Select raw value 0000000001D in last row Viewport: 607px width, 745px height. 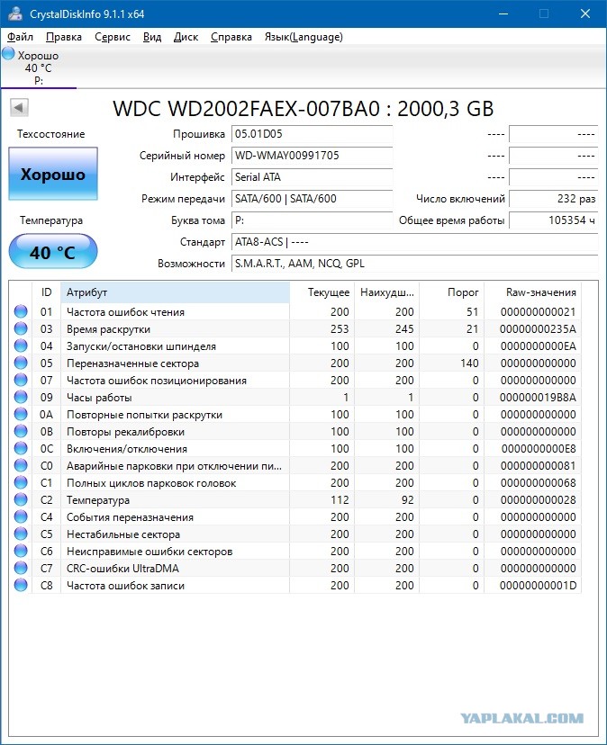pos(538,586)
